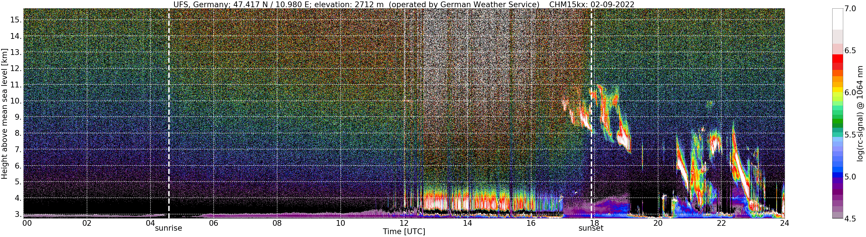Click the time tick label '18'
Image resolution: width=866 pixels, height=237 pixels.
point(594,223)
